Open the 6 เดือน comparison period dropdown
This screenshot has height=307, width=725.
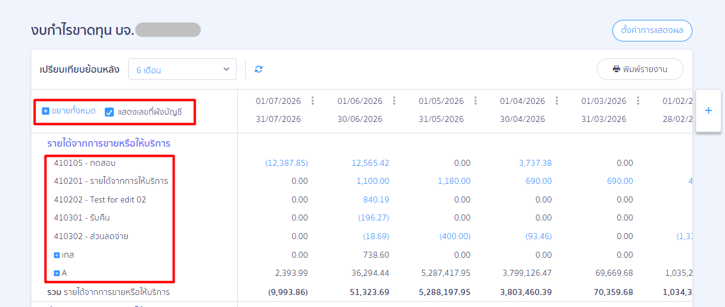(x=182, y=70)
